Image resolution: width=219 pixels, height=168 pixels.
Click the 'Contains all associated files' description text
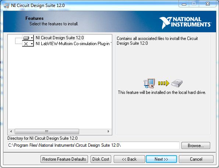[x=157, y=41]
